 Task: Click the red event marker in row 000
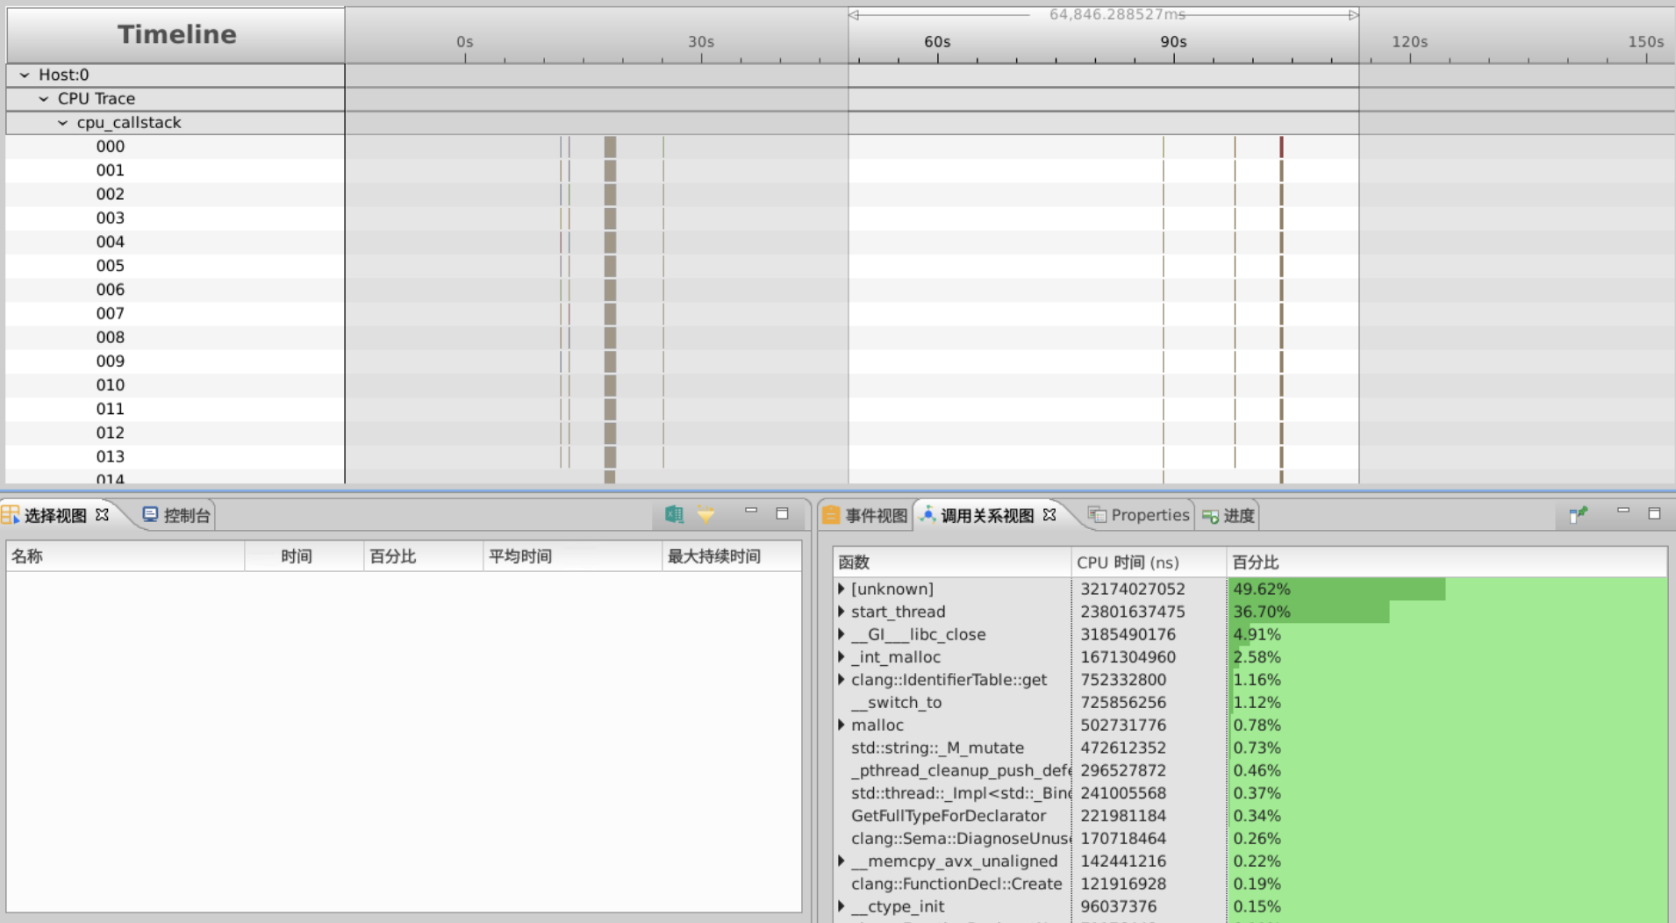[1281, 147]
